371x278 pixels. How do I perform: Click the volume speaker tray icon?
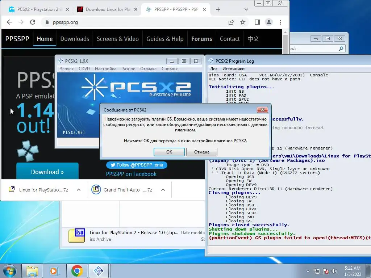[334, 271]
